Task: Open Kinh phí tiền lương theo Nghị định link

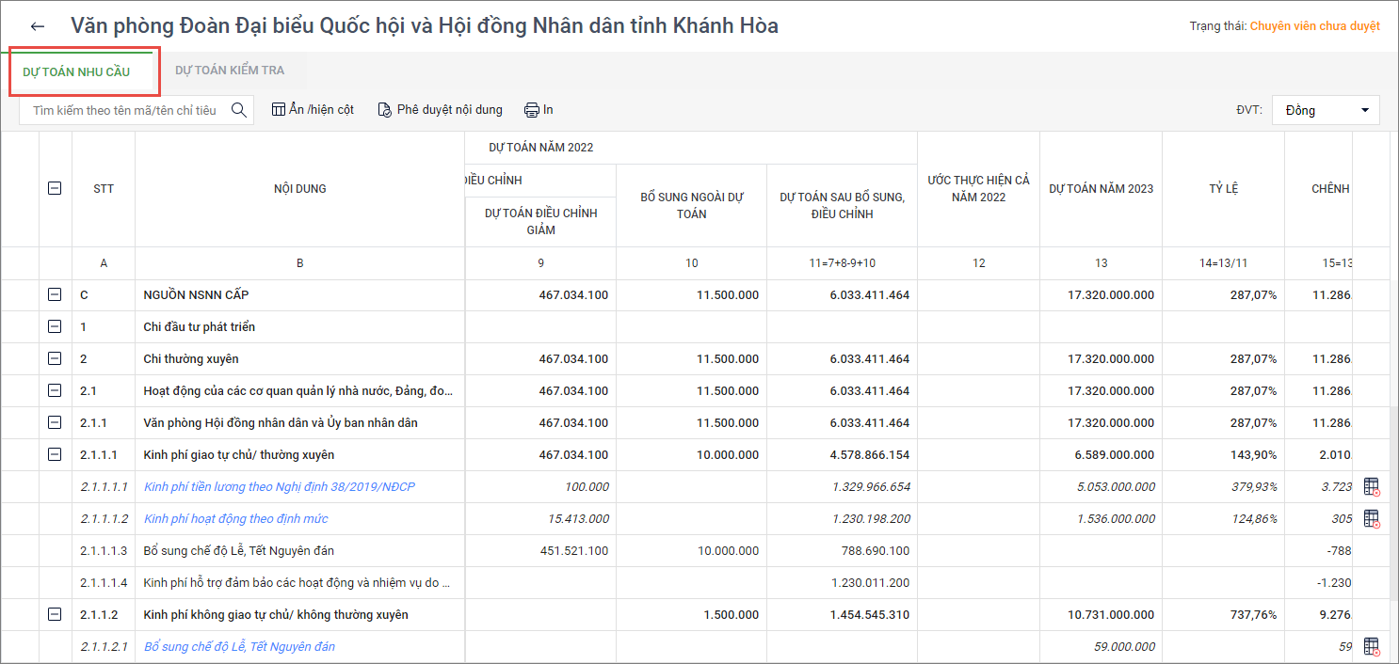Action: click(279, 487)
